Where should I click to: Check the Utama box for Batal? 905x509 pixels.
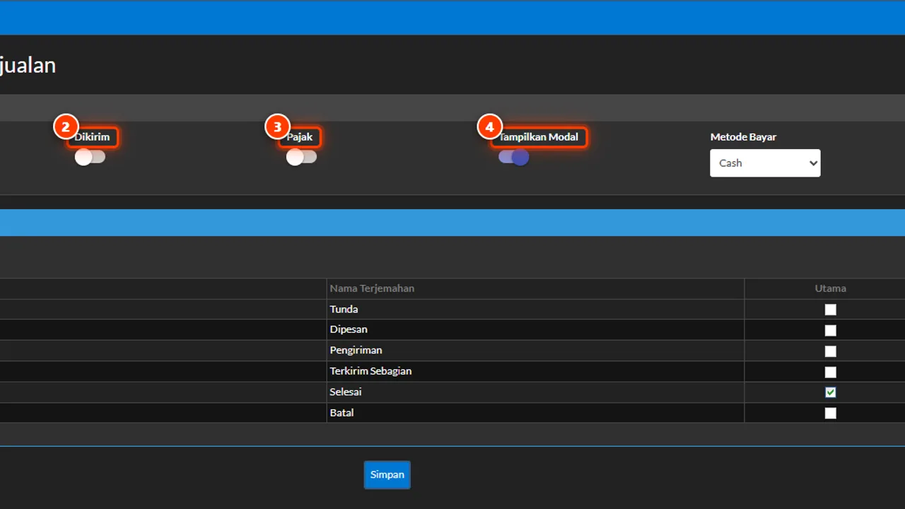click(x=831, y=413)
